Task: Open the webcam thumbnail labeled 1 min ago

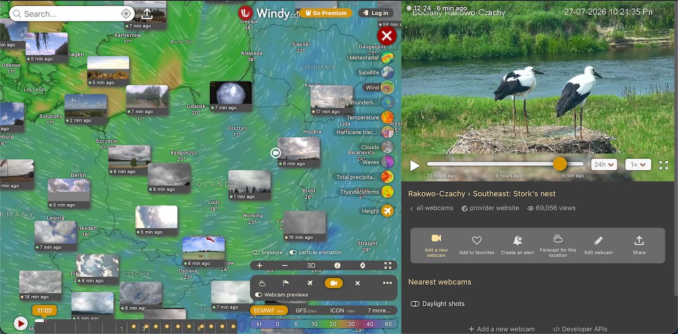Action: tap(249, 185)
